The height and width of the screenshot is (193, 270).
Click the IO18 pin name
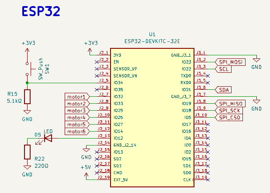186,110
